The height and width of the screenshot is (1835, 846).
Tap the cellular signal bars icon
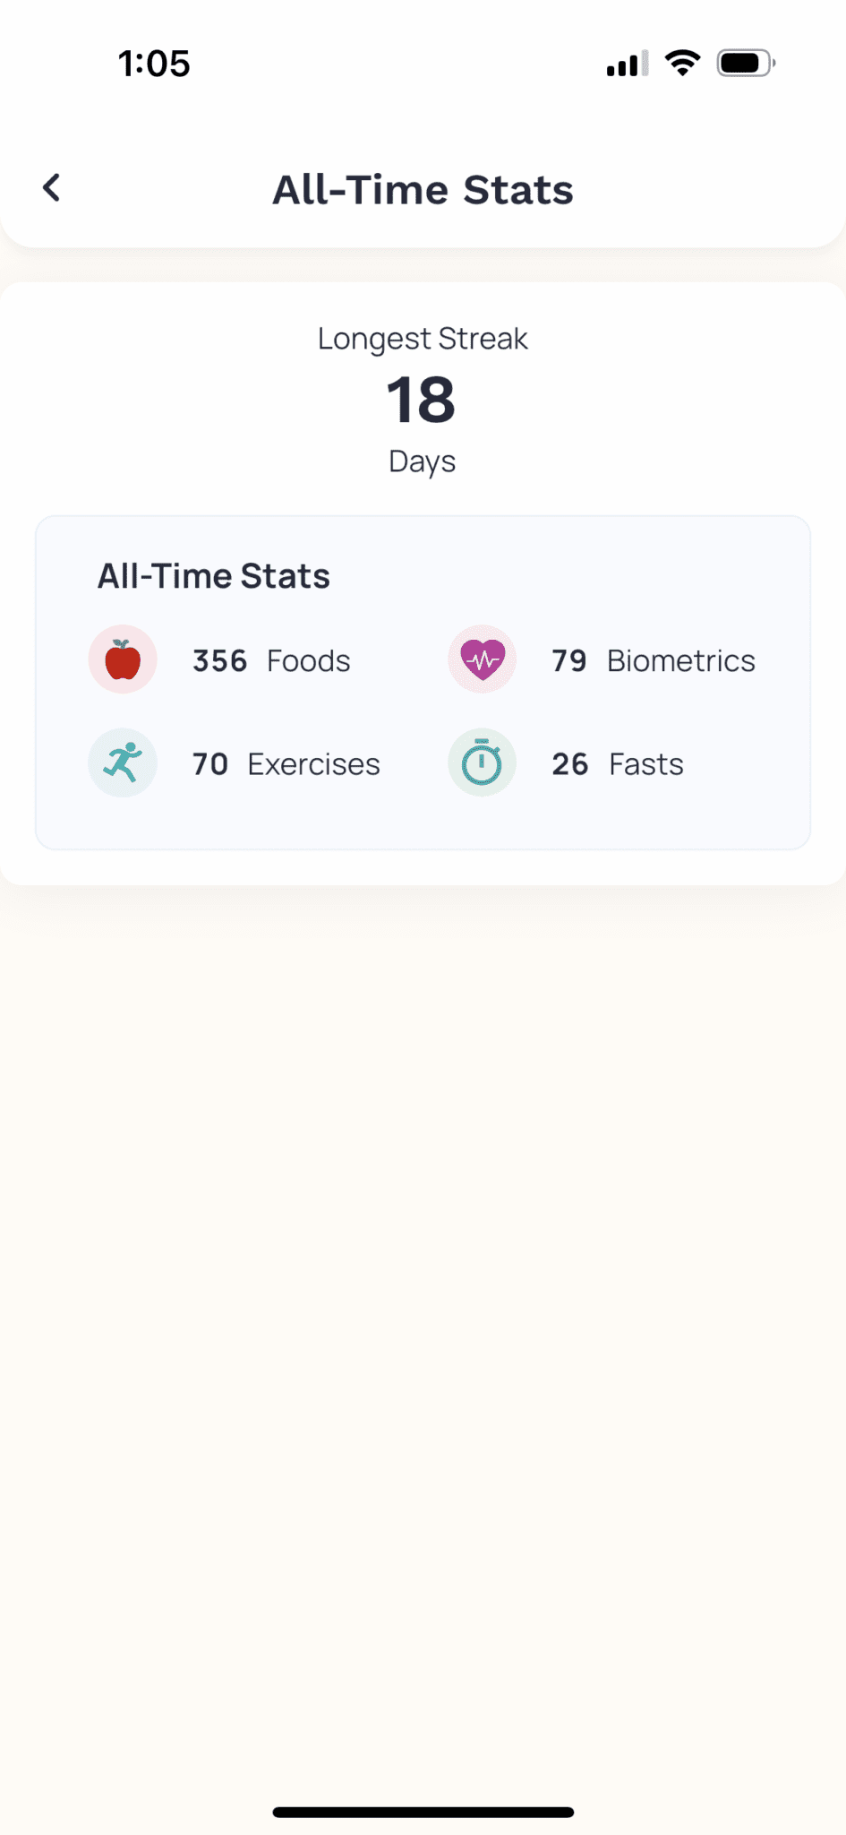(x=627, y=65)
